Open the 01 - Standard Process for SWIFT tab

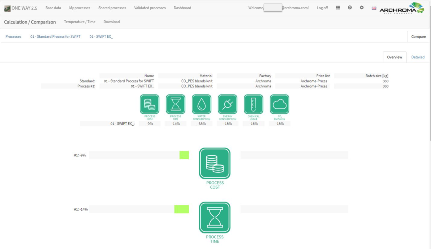point(55,37)
